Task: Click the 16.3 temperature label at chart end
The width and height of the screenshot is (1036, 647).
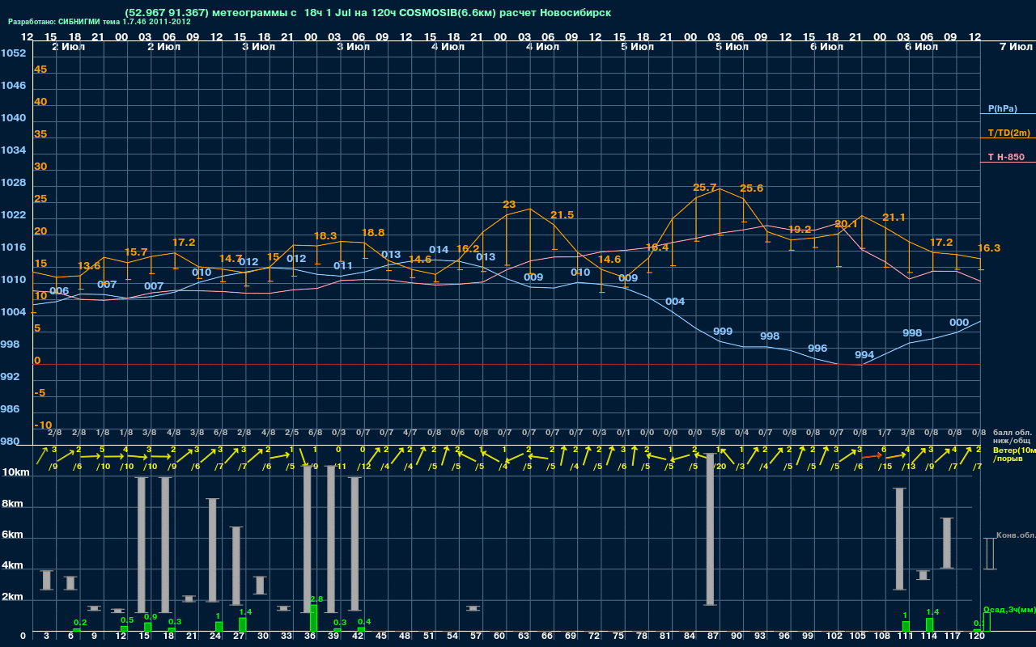Action: [989, 248]
